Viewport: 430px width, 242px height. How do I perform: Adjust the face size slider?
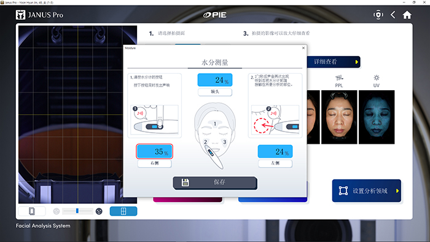click(77, 211)
